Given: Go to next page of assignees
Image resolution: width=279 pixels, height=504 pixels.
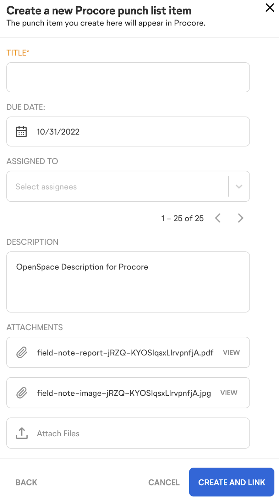Looking at the screenshot, I should tap(240, 218).
